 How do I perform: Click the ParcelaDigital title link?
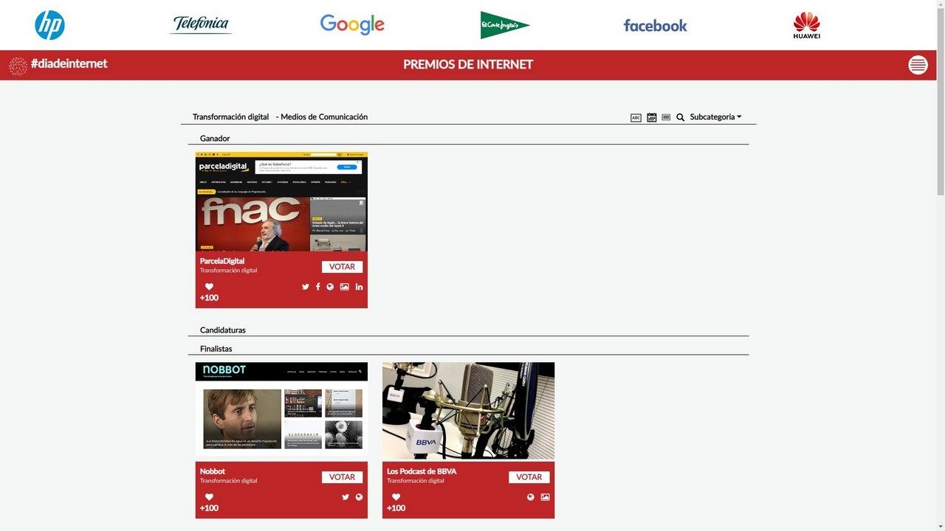[x=222, y=261]
